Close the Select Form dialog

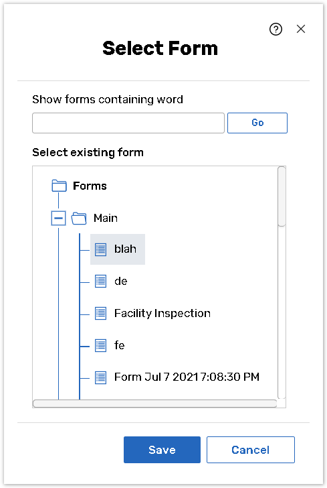click(x=301, y=29)
